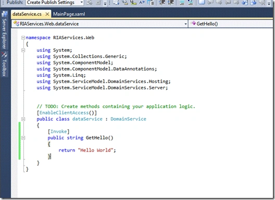Click the 'namespace' keyword in the code
The image size is (275, 200).
(x=38, y=37)
